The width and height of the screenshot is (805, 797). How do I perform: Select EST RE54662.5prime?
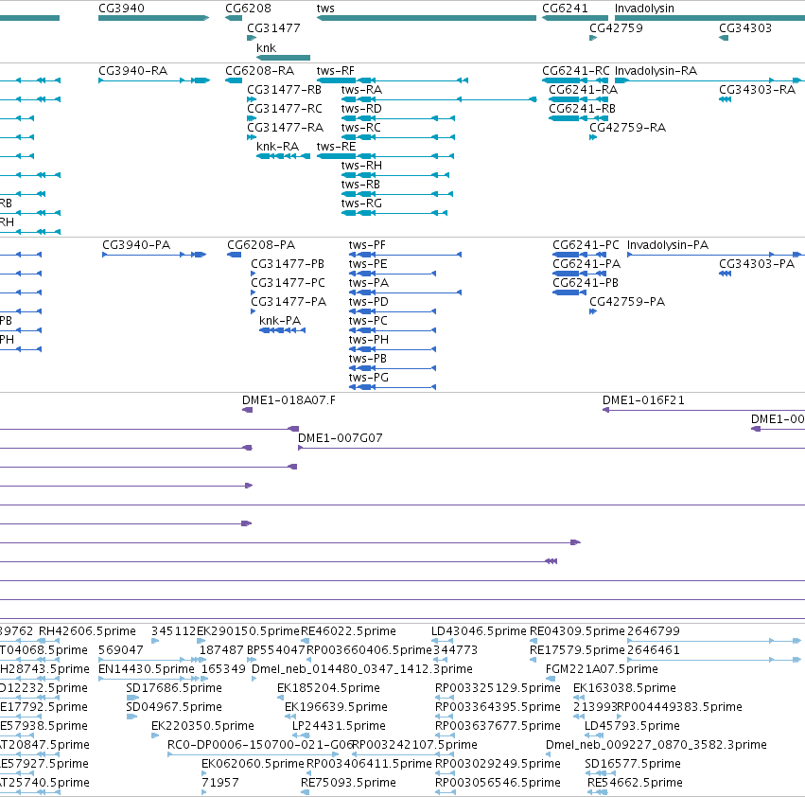click(x=635, y=783)
